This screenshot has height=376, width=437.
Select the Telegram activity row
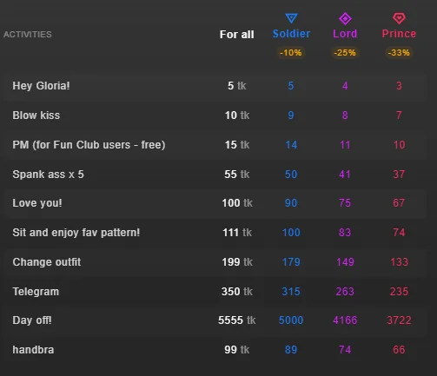(x=215, y=292)
